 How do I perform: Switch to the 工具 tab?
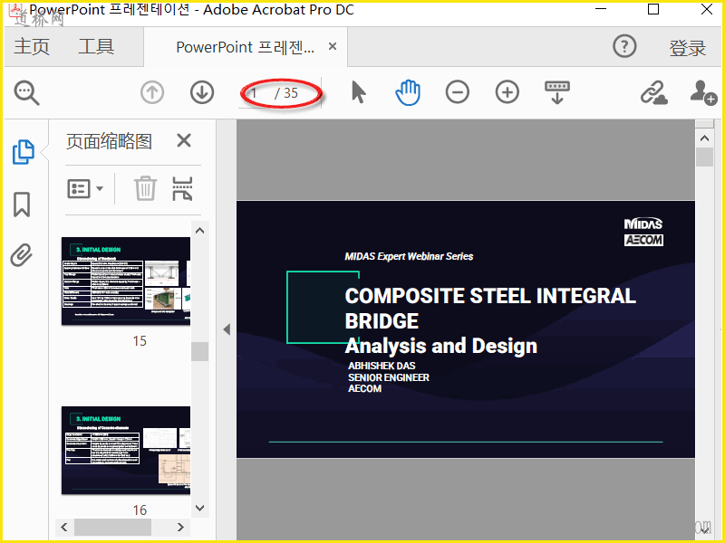(x=96, y=47)
